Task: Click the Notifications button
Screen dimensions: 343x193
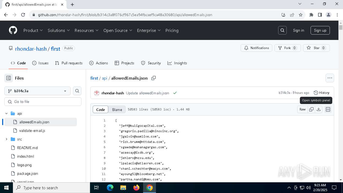Action: pos(256,48)
